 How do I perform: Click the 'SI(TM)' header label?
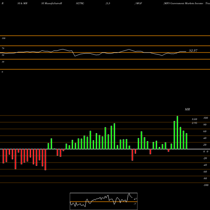click(80, 3)
